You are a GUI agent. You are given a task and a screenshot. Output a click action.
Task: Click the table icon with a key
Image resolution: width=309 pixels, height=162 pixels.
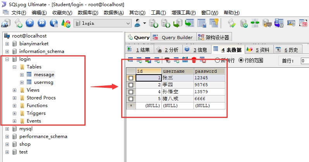tap(214, 23)
